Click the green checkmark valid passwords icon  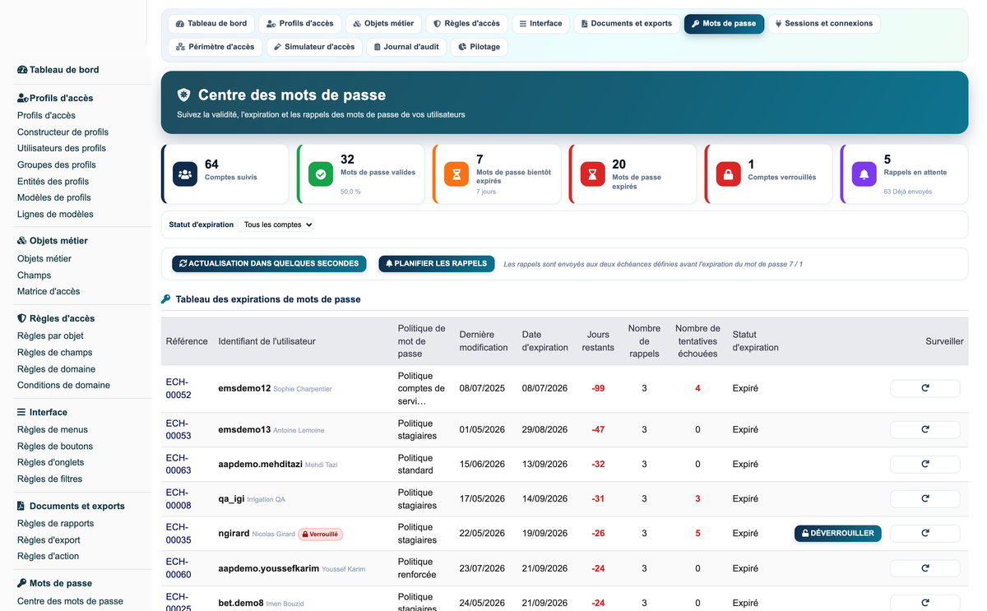point(321,174)
